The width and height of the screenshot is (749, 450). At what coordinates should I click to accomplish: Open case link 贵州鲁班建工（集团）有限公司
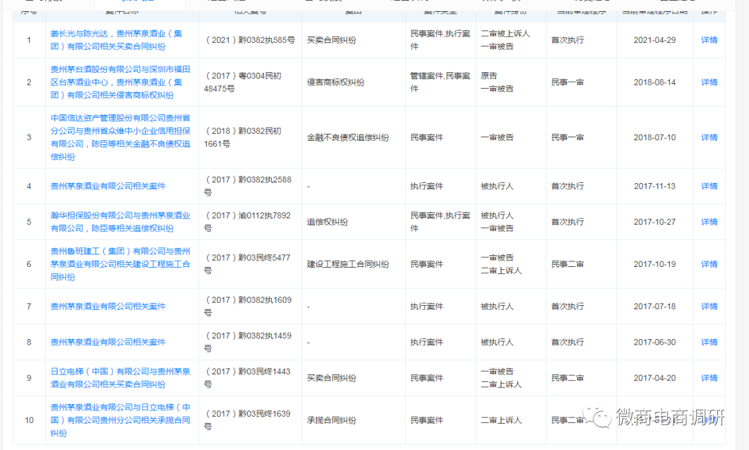click(121, 264)
